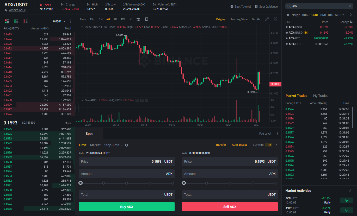Viewport: 357px width, 216px height.
Task: Click Stop-limit info icon
Action: 126,145
